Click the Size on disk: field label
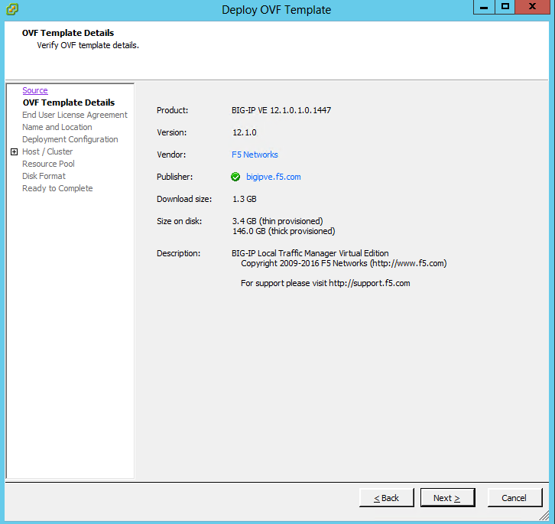Image resolution: width=555 pixels, height=524 pixels. tap(179, 221)
